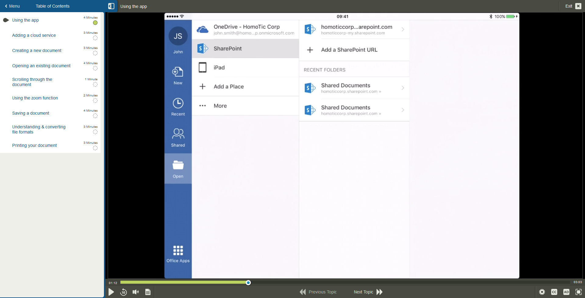Play the video
585x298 pixels.
coord(111,292)
